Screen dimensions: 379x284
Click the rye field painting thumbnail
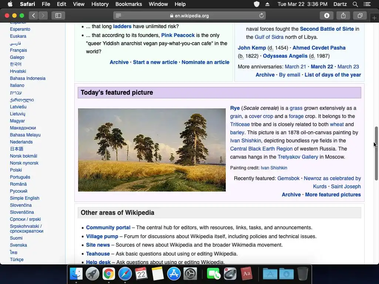[x=152, y=150]
